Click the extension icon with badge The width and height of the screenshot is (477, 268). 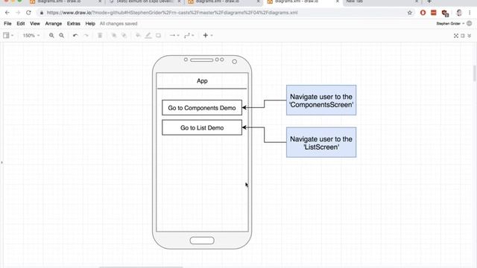445,13
